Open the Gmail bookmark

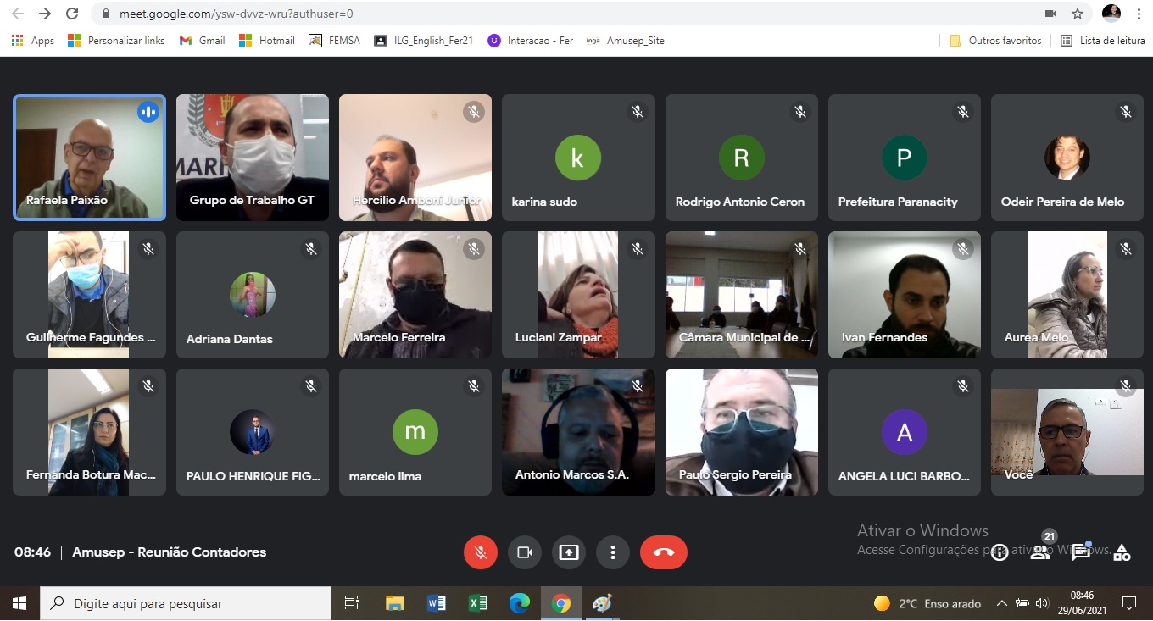click(x=203, y=41)
